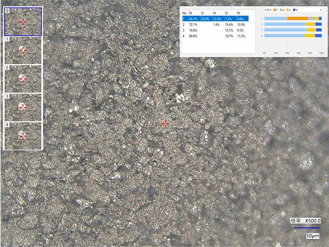Image resolution: width=329 pixels, height=247 pixels.
Task: Click the O column header
Action: (x=202, y=13)
